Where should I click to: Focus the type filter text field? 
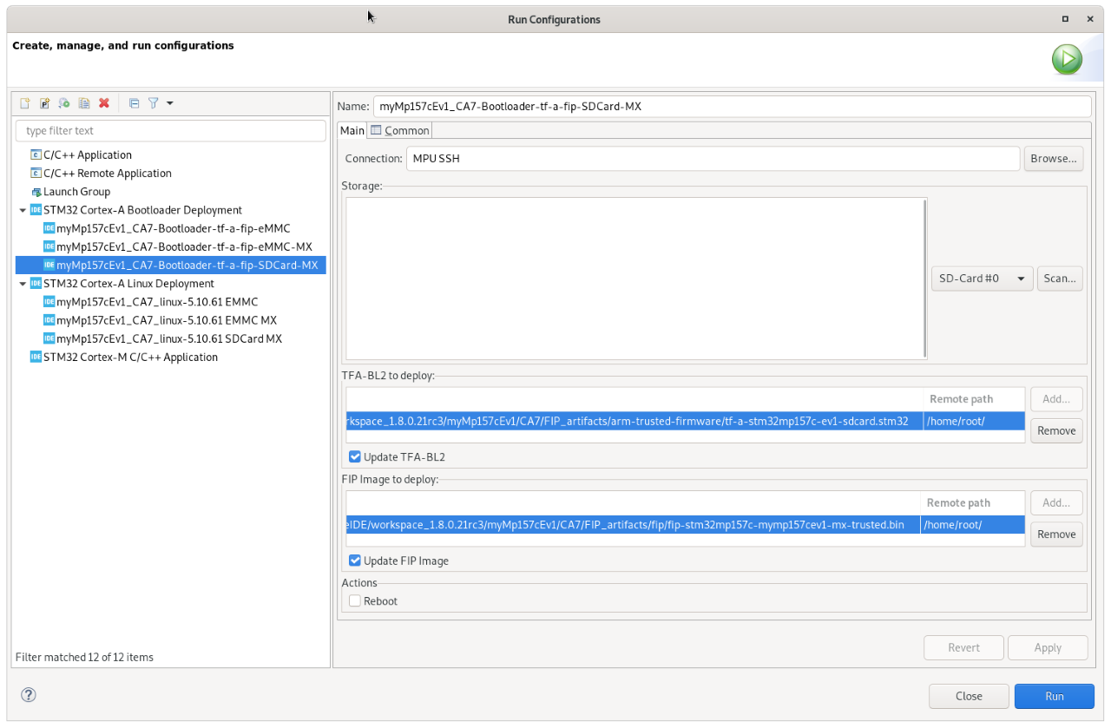click(x=171, y=131)
